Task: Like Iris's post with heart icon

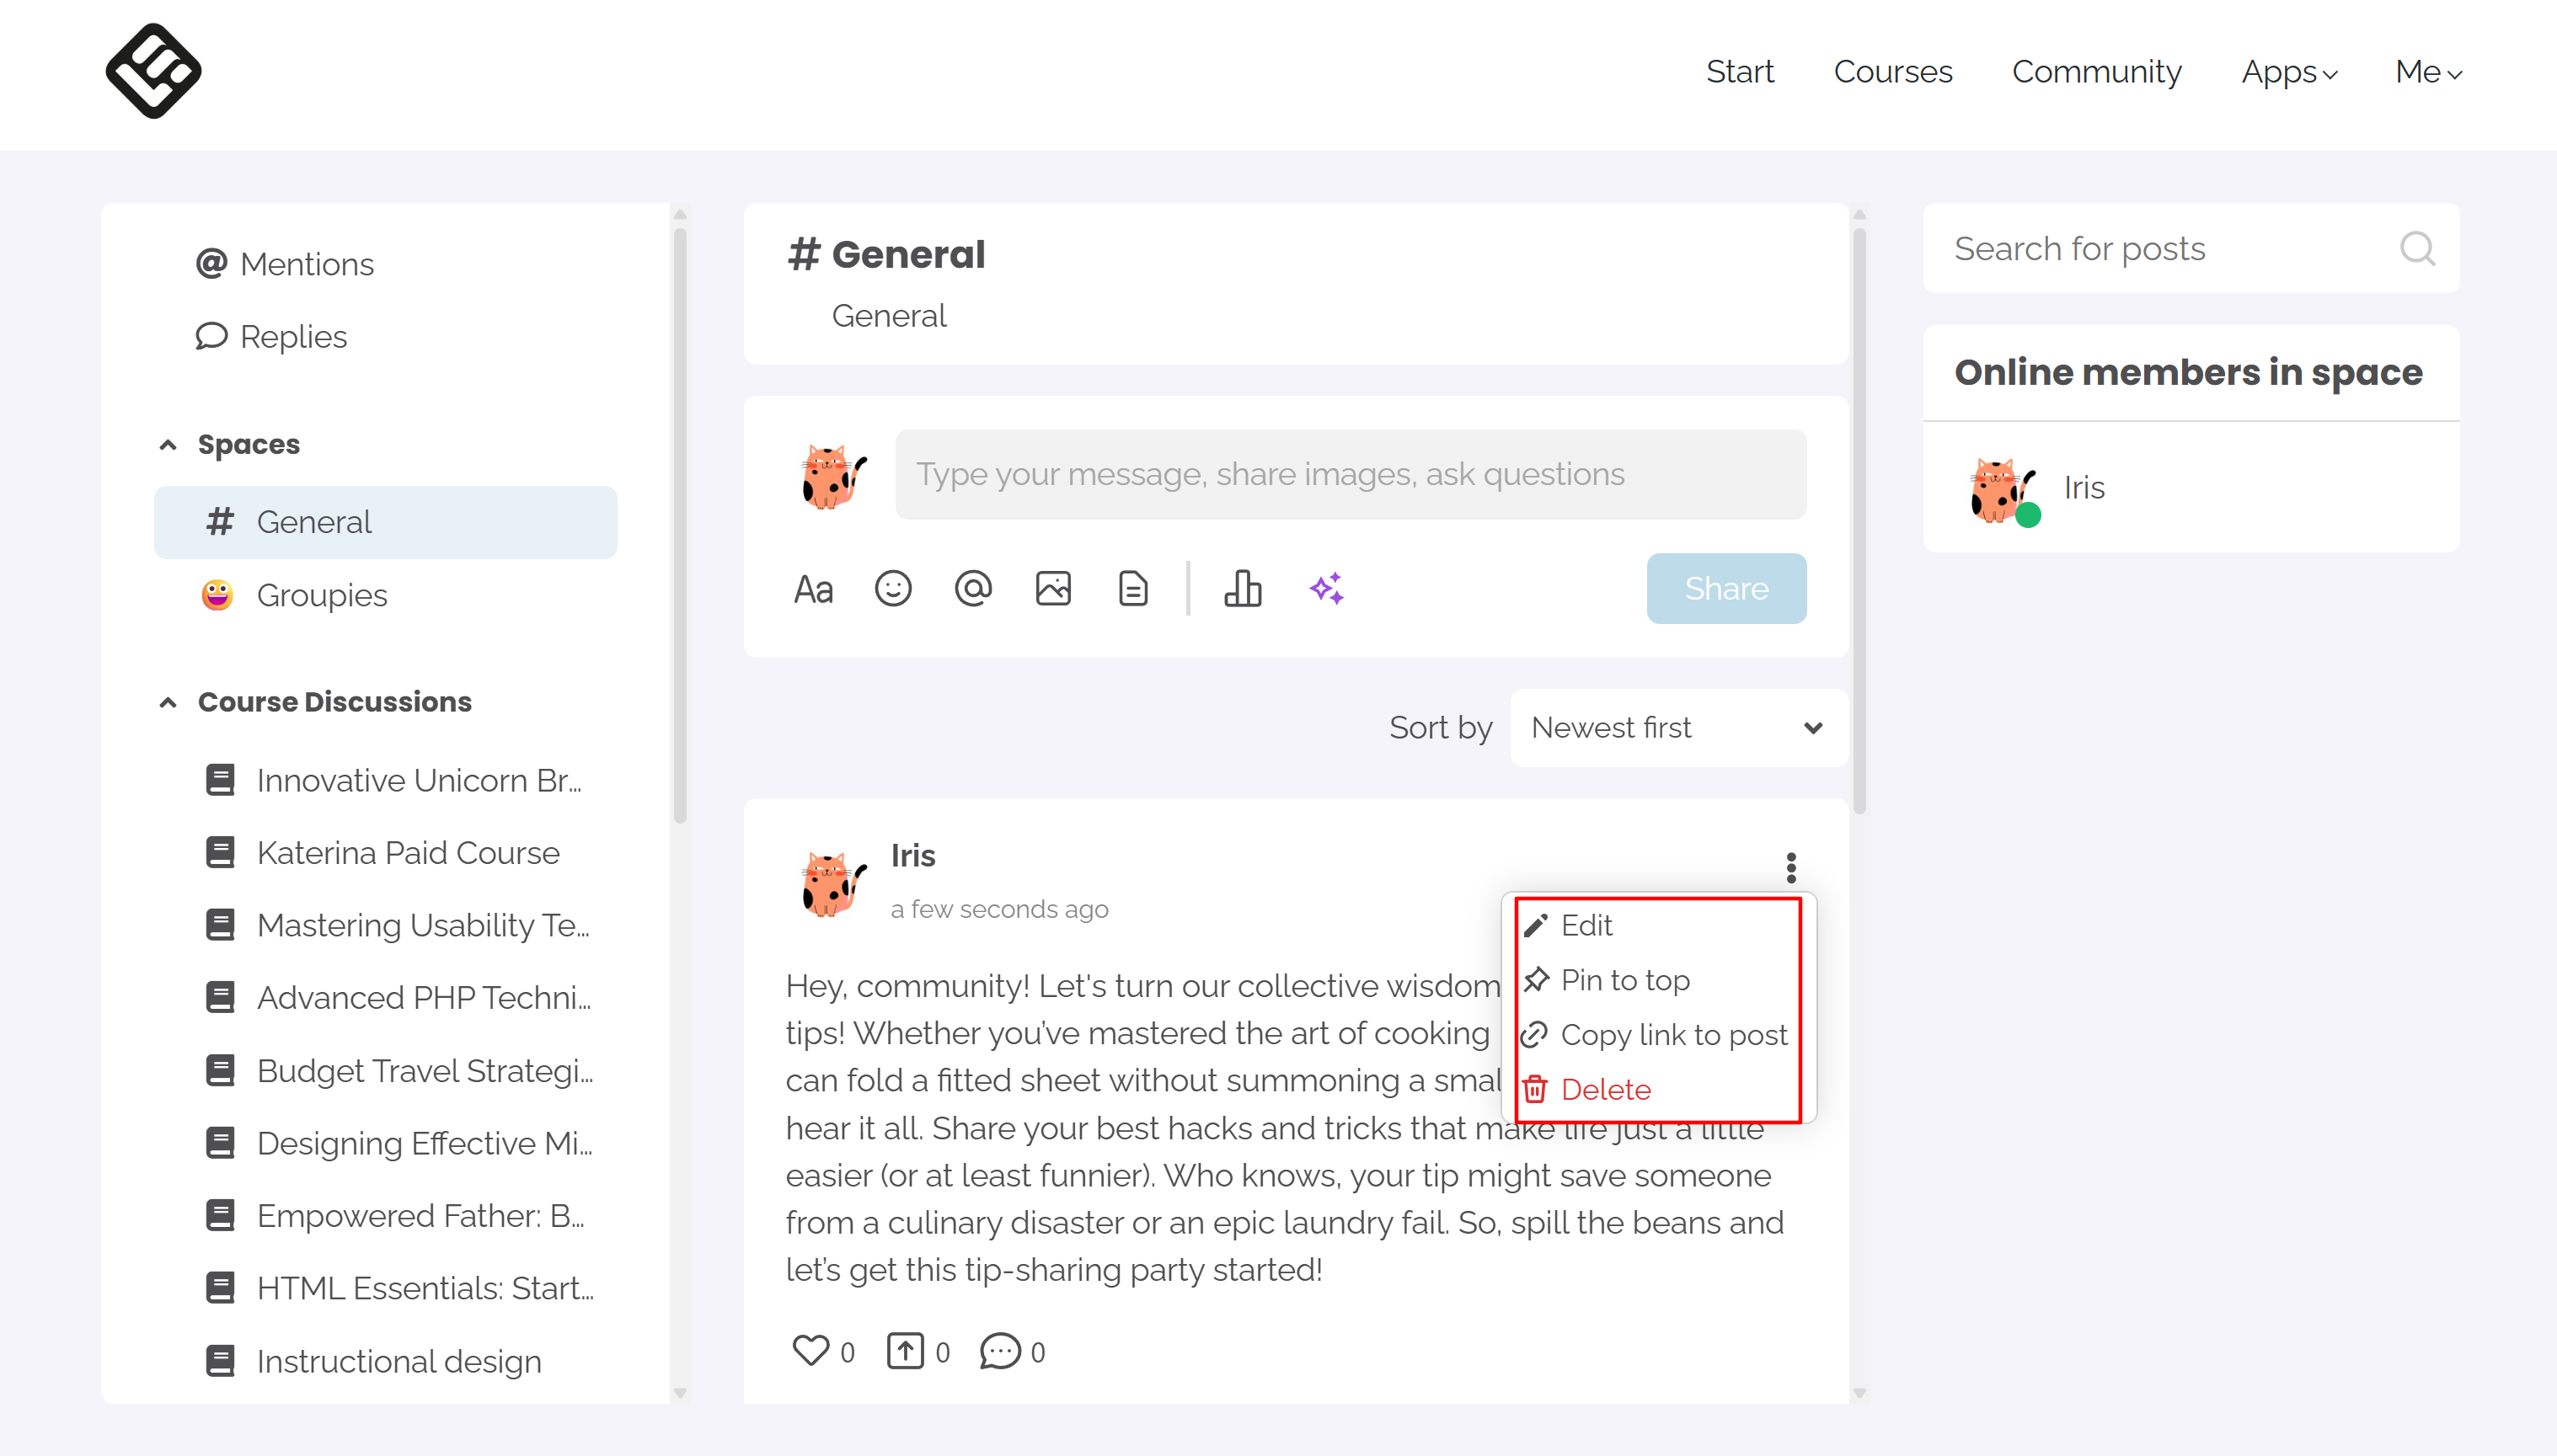Action: tap(810, 1350)
